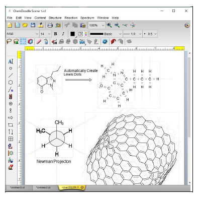Open the Content menu
Viewport: 198px width, 202px height.
(x=40, y=18)
